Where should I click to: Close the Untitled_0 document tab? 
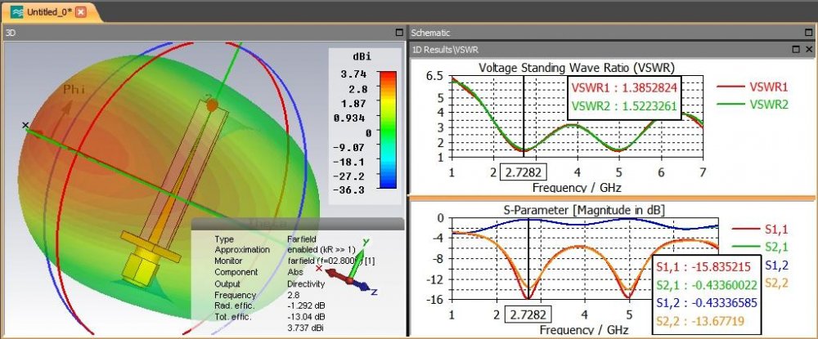81,12
